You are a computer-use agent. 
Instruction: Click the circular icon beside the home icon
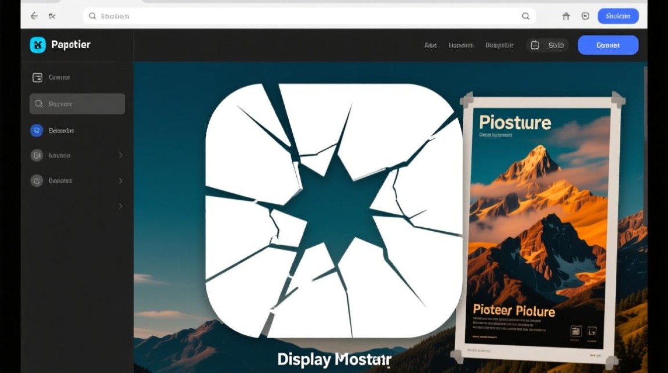pyautogui.click(x=585, y=16)
